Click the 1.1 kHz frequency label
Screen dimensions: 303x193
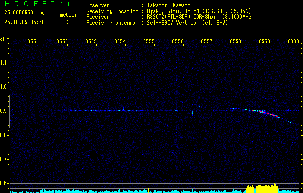(4, 63)
